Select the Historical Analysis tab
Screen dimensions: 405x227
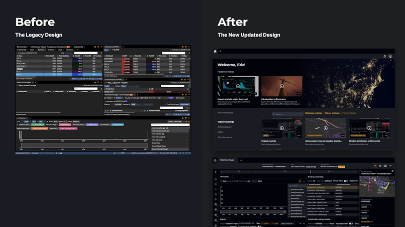[x=227, y=160]
